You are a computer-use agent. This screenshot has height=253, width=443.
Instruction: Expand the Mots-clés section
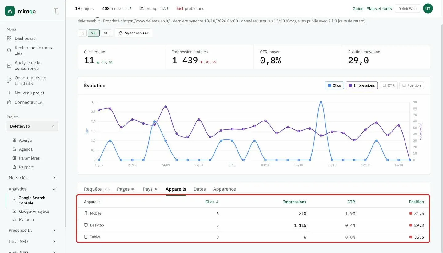[x=54, y=178]
